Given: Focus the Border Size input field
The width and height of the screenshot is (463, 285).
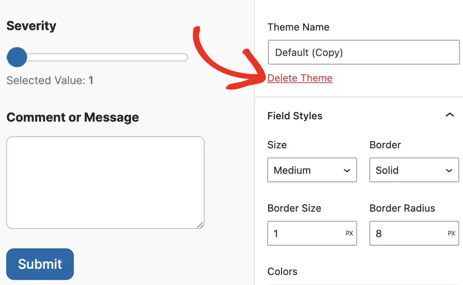Looking at the screenshot, I should point(312,233).
